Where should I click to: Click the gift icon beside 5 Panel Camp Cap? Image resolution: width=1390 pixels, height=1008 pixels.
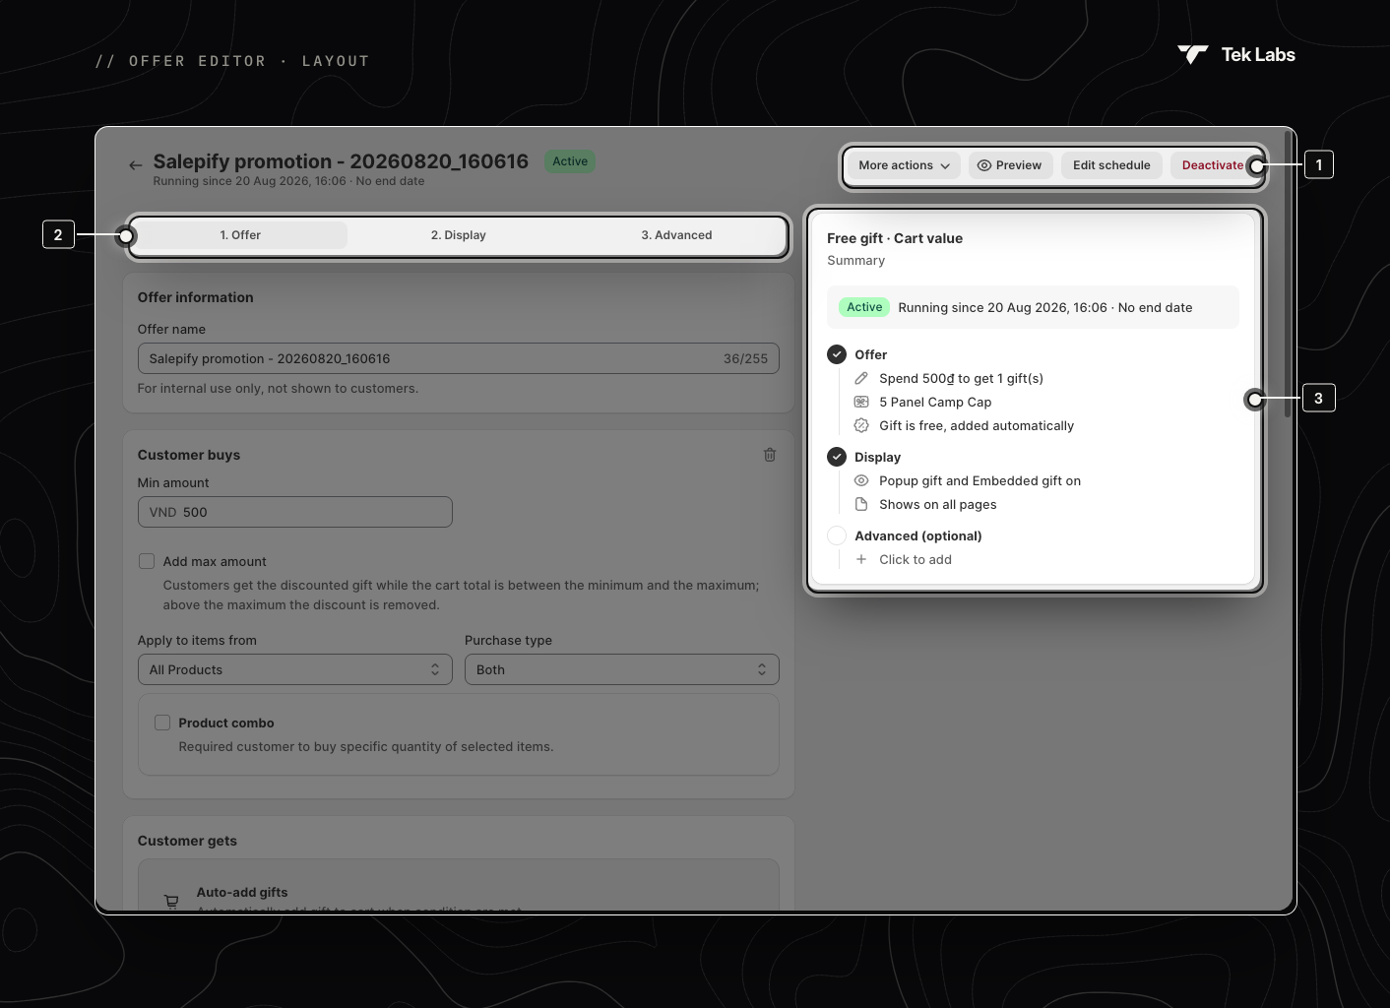click(x=861, y=402)
